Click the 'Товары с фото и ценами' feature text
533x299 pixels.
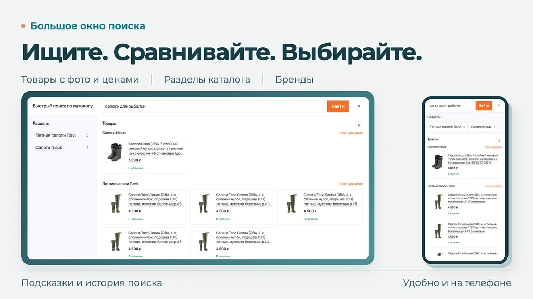coord(80,79)
